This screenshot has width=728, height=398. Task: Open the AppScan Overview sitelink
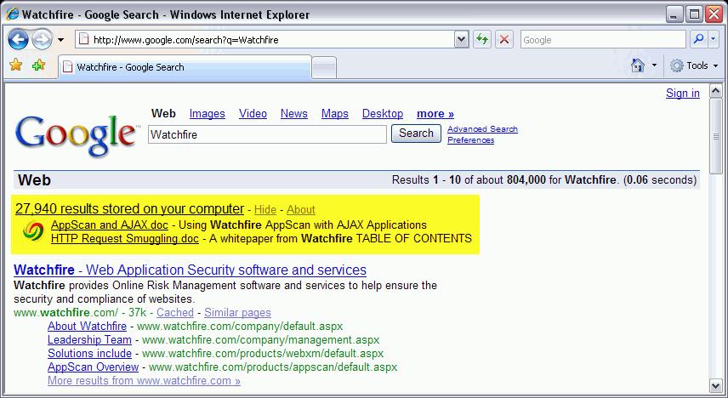[x=94, y=367]
